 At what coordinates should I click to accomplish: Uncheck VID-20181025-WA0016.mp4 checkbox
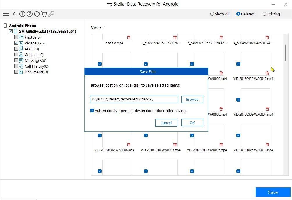[238, 136]
